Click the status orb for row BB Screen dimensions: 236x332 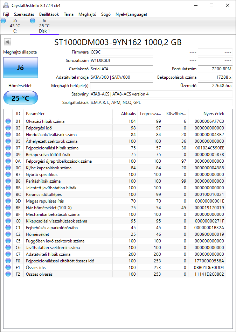pyautogui.click(x=8, y=188)
